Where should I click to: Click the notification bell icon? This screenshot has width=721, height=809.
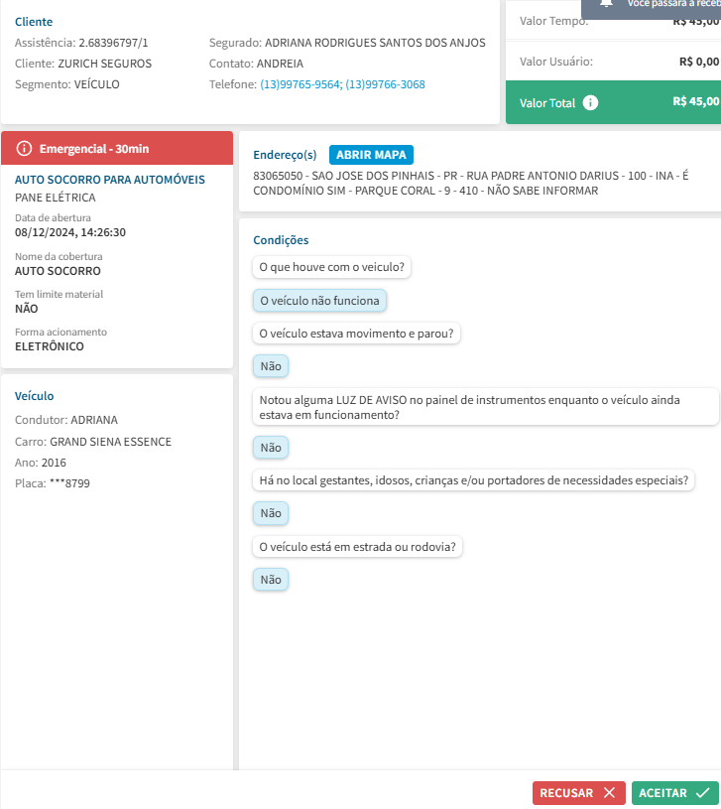[606, 3]
